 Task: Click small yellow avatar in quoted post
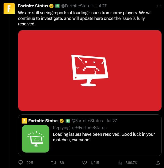tap(24, 121)
